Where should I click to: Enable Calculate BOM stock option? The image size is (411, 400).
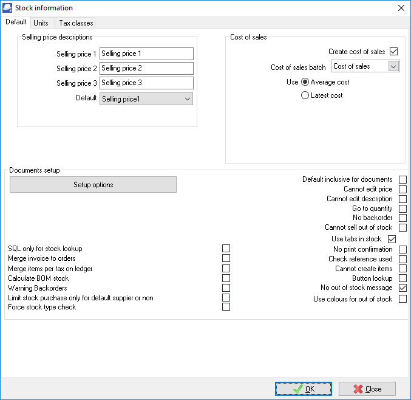click(226, 278)
